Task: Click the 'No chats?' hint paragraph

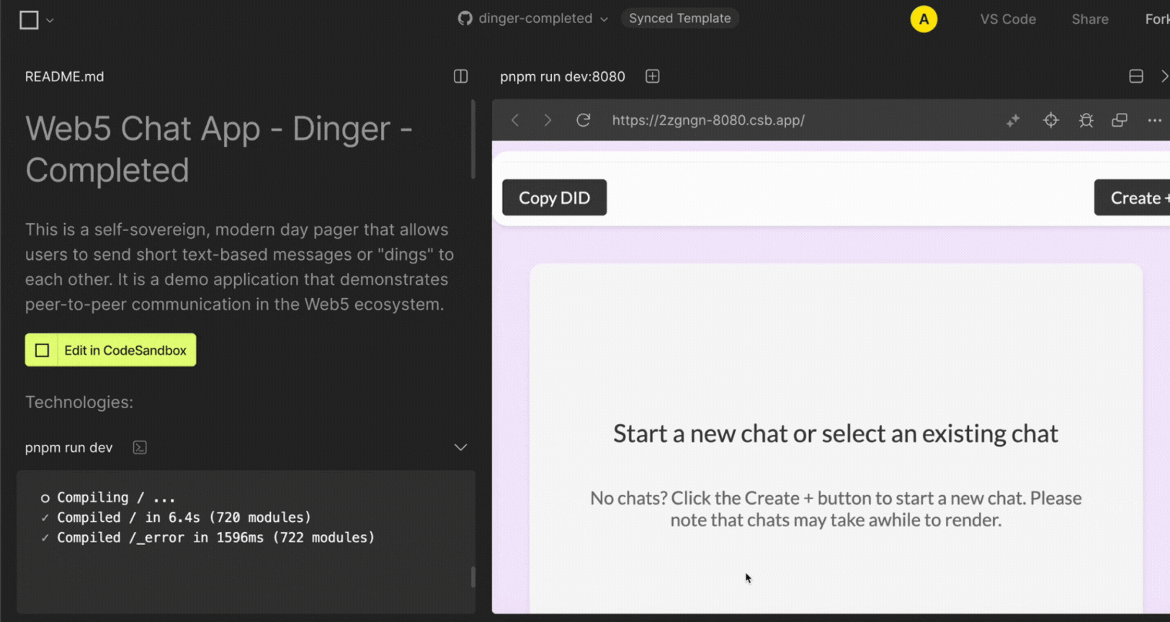Action: 836,509
